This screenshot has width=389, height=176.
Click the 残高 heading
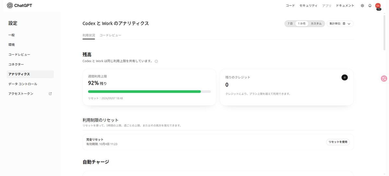[x=87, y=55]
